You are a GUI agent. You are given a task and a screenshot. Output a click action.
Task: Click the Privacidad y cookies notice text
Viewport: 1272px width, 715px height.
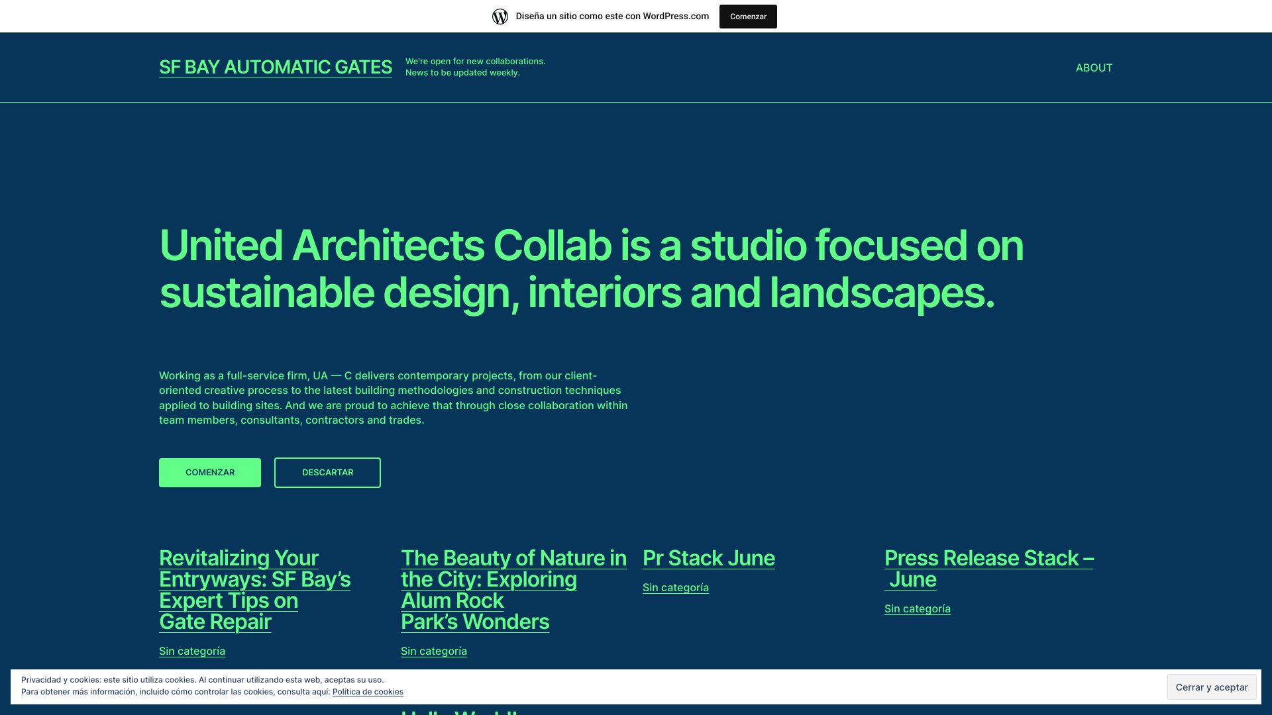tap(212, 686)
